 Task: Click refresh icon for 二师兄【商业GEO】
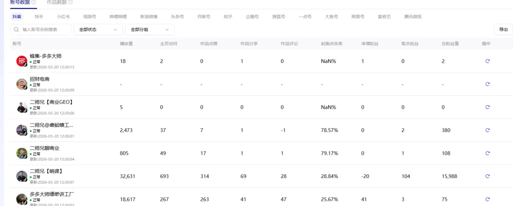487,107
